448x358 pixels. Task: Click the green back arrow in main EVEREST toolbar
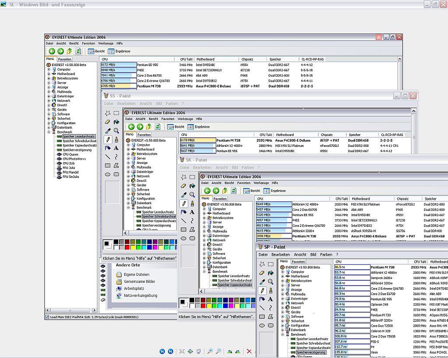[x=52, y=51]
